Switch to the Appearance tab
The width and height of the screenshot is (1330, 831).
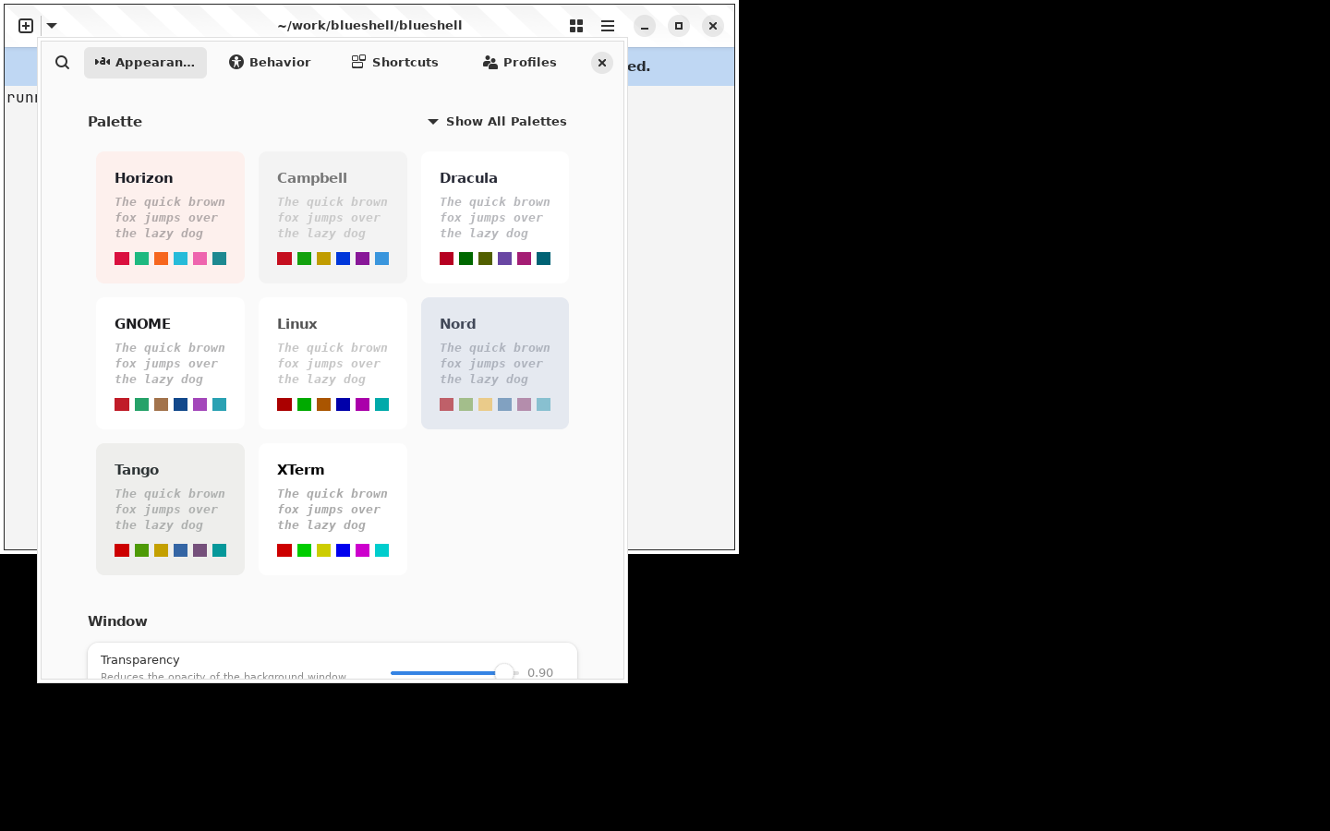coord(145,63)
